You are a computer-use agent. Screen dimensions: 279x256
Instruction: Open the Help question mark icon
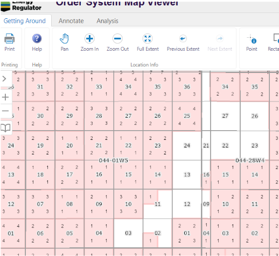[37, 38]
